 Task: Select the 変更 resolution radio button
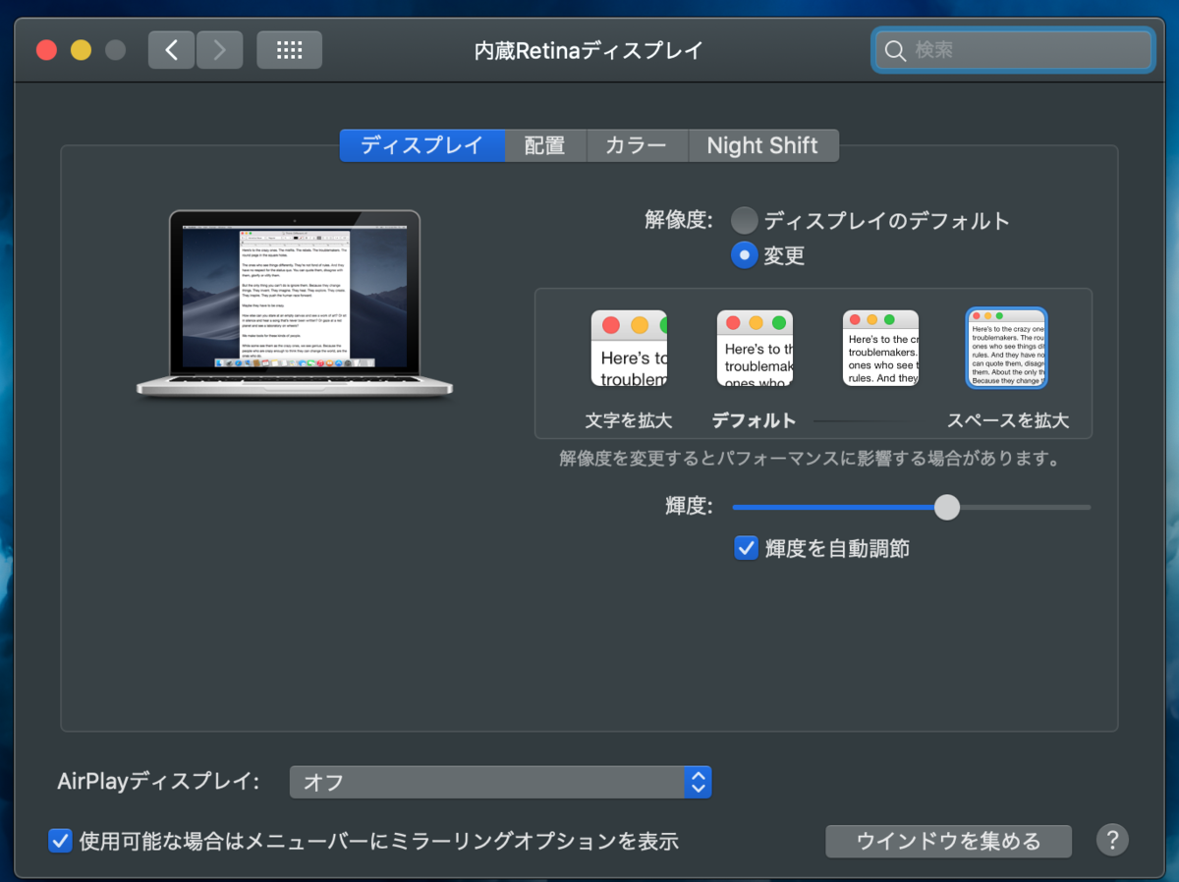pos(745,255)
